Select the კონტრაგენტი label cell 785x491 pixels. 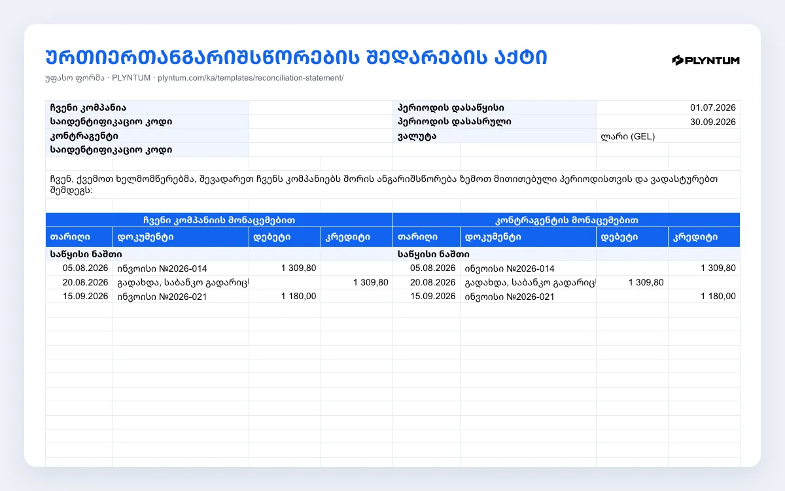147,136
